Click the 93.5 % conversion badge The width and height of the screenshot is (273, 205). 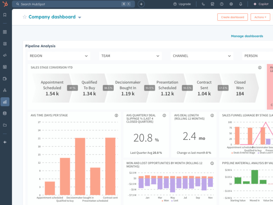click(187, 88)
